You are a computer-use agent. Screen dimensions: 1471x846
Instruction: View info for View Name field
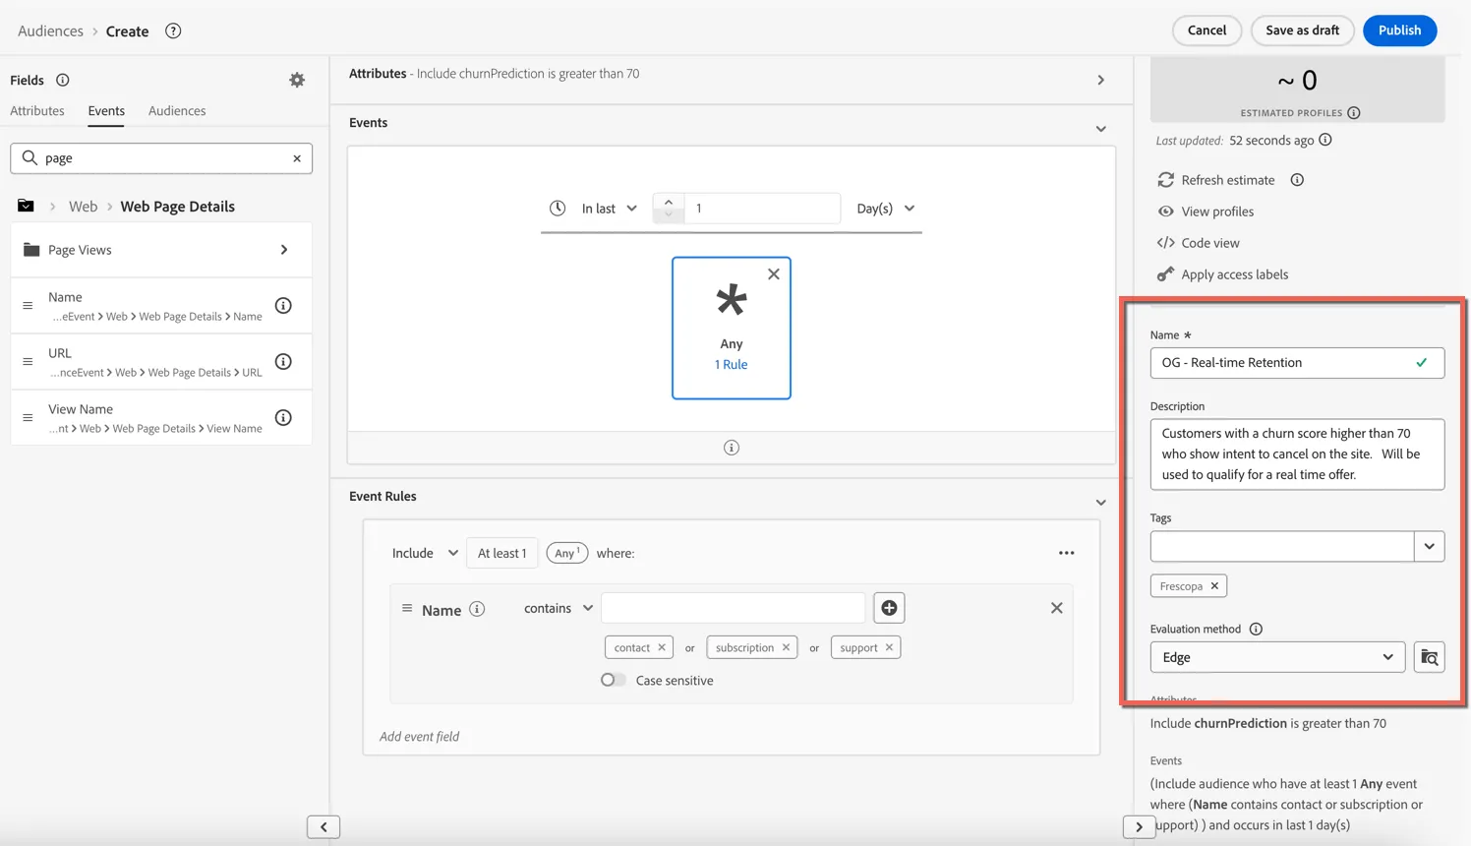click(283, 417)
